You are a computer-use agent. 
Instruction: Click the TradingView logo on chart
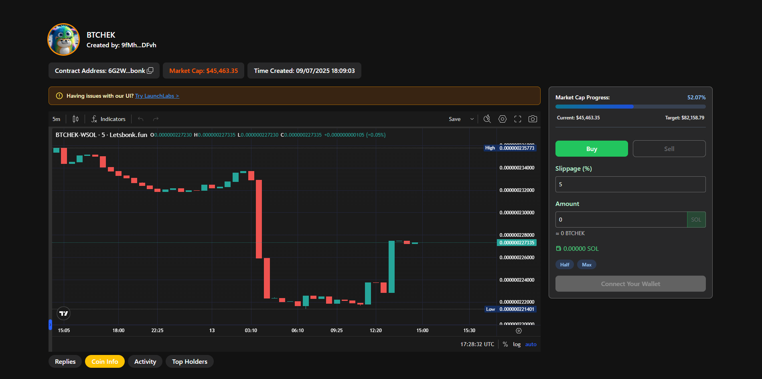[64, 313]
